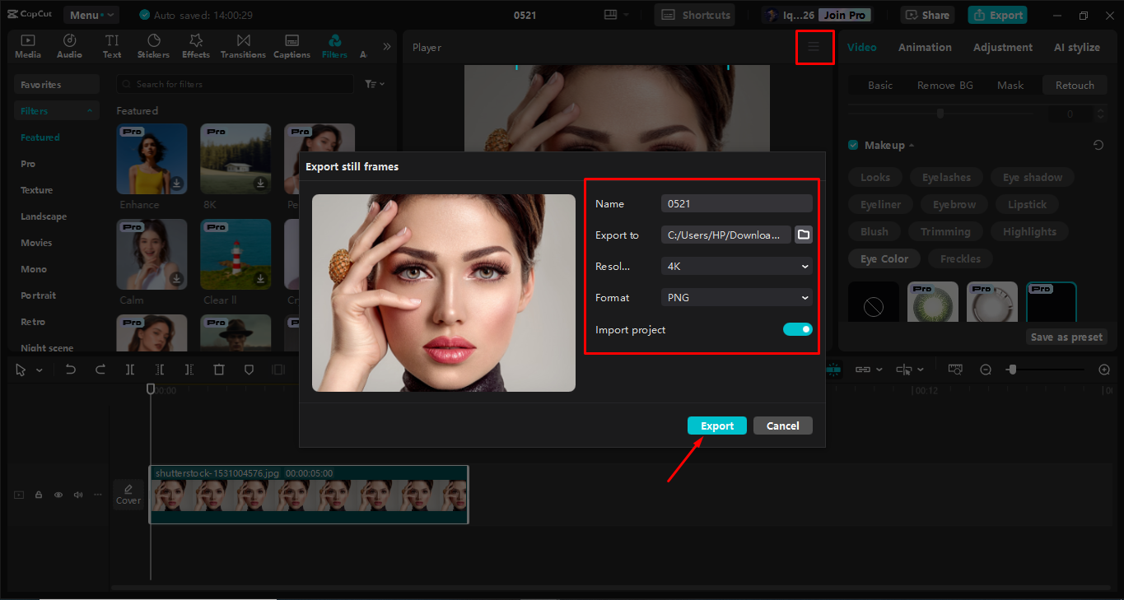This screenshot has height=600, width=1124.
Task: Click the Delete icon in the timeline toolbar
Action: point(219,370)
